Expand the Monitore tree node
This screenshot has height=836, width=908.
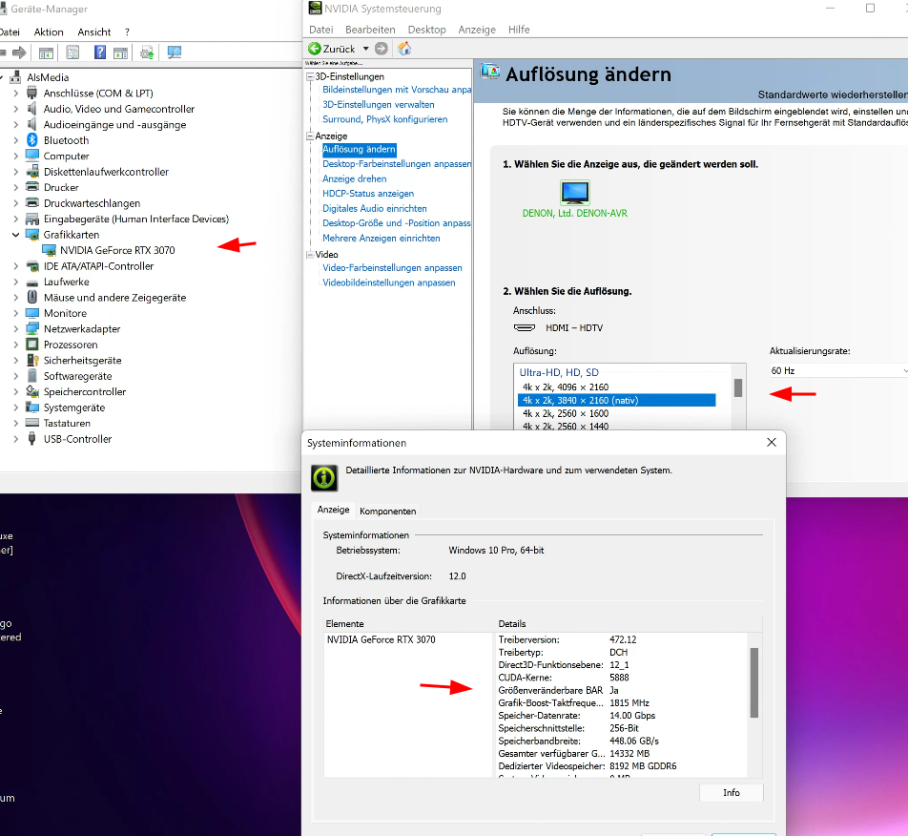15,313
